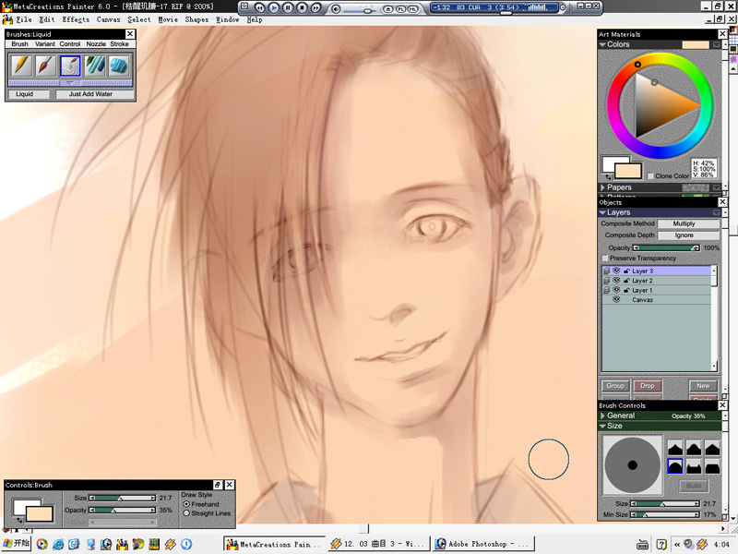Toggle the lock icon on Layer 3

626,271
